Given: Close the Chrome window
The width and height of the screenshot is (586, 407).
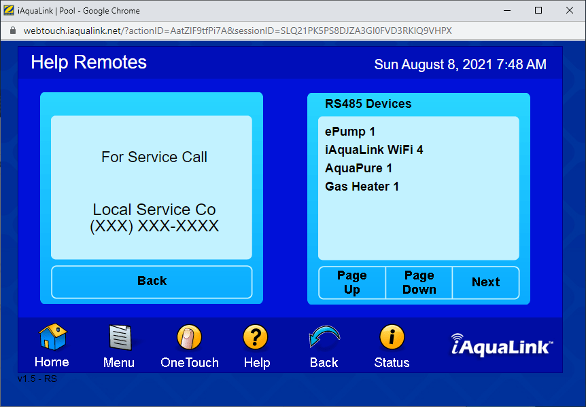Looking at the screenshot, I should click(x=570, y=10).
